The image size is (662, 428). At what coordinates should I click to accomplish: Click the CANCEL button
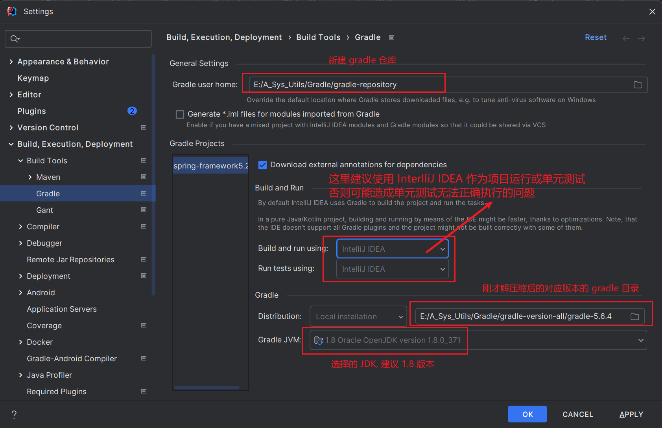click(x=578, y=414)
